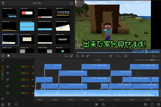Open the more options ellipsis in Titles header
This screenshot has width=161, height=107.
click(x=71, y=3)
